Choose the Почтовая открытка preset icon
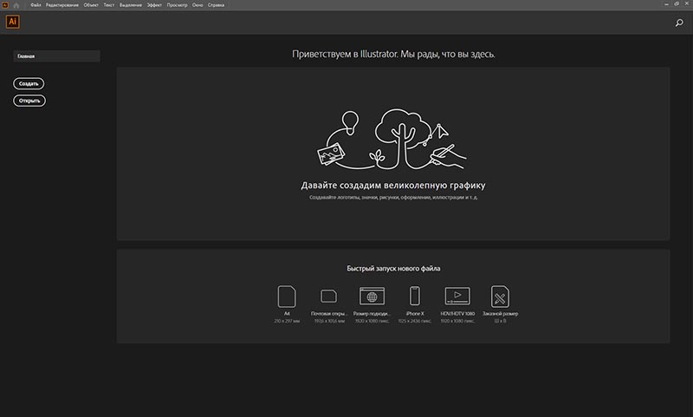693x417 pixels. click(329, 296)
